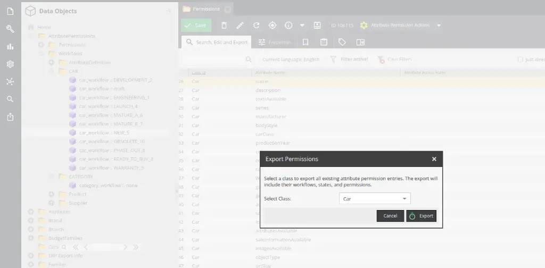This screenshot has height=268, width=545.
Task: Close the Permissions tab
Action: [228, 10]
